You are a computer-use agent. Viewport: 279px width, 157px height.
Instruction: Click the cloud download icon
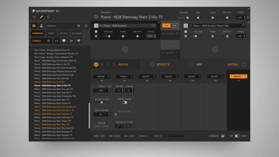pos(48,17)
